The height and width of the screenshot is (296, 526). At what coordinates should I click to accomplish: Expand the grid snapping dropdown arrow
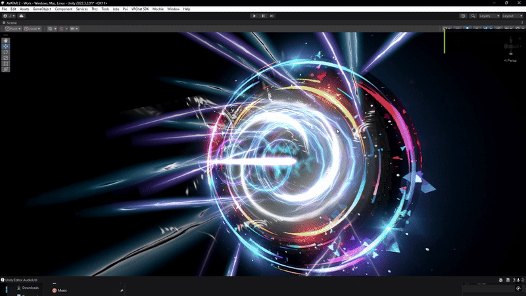coord(66,29)
